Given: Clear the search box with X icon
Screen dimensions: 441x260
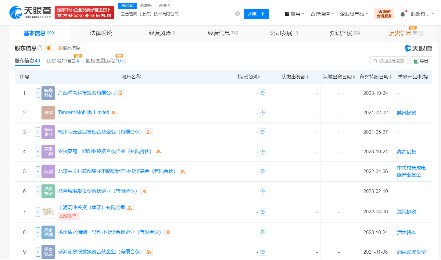Looking at the screenshot, I should pyautogui.click(x=238, y=14).
